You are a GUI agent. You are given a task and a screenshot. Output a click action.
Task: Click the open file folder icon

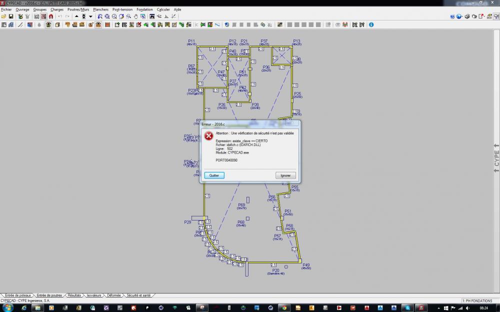coord(4,16)
